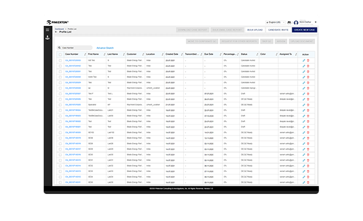Image resolution: width=363 pixels, height=221 pixels.
Task: Delete the case with first name Specialist
Action: [x=308, y=105]
